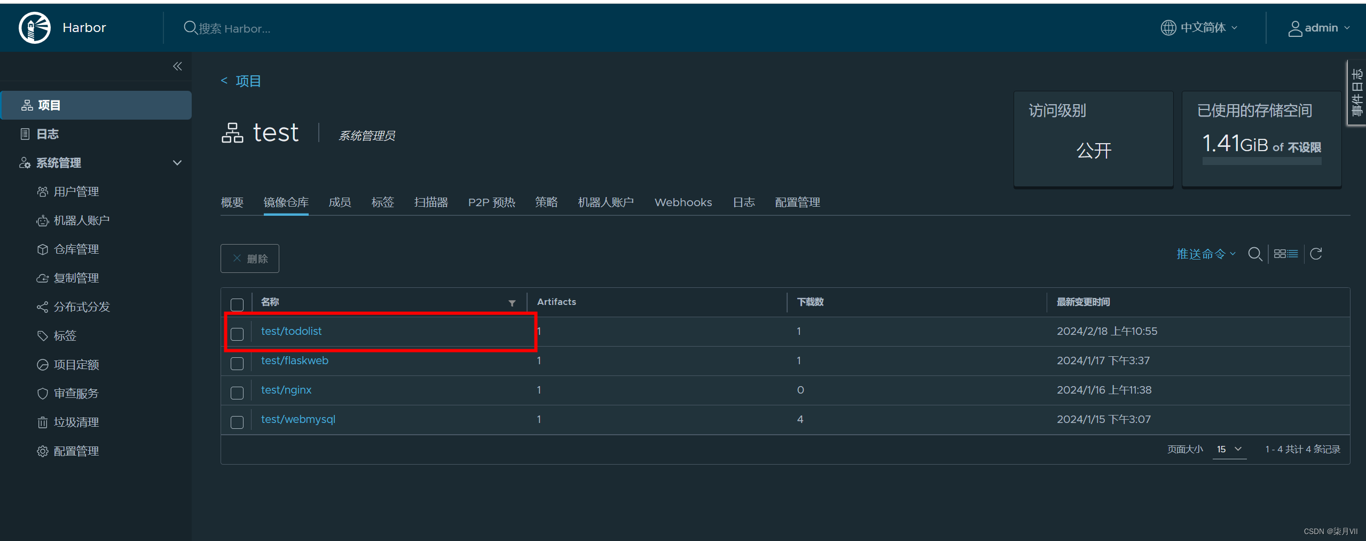
Task: Switch to the project 配置管理 tab
Action: click(797, 202)
